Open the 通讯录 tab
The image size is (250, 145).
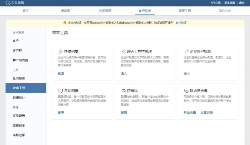tap(65, 11)
